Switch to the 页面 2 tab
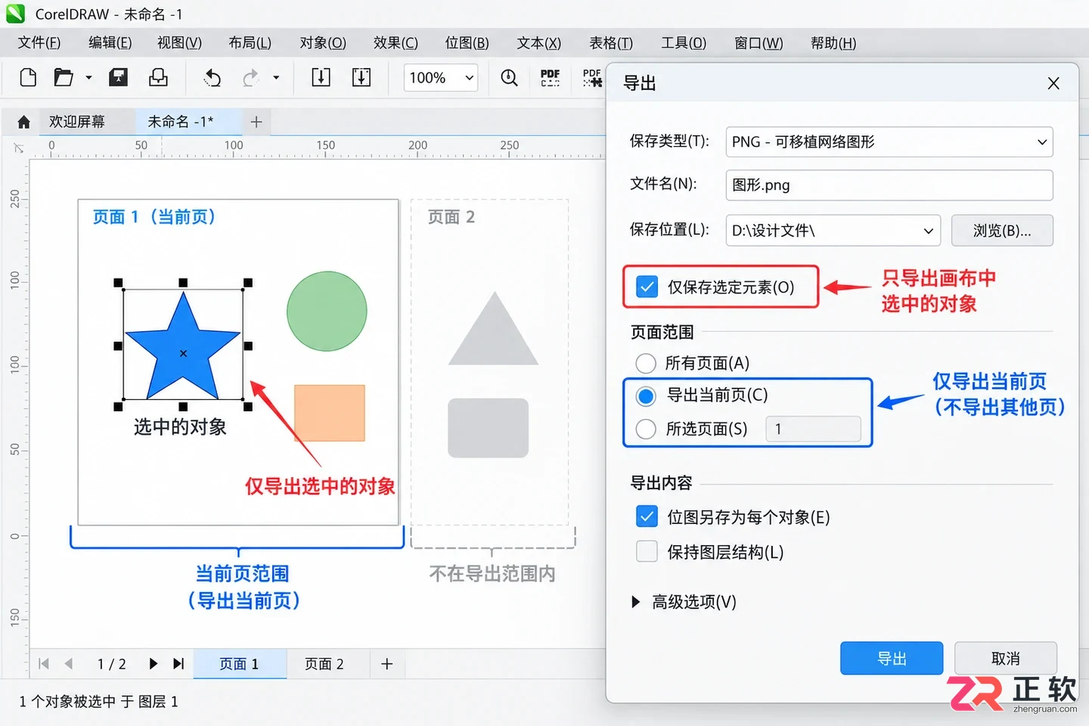The image size is (1089, 726). click(x=324, y=664)
